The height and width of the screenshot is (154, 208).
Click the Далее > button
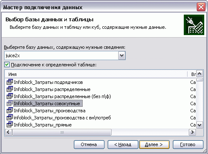pos(154,144)
